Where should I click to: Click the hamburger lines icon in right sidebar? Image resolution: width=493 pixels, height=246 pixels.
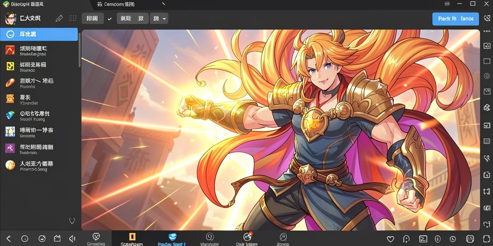[x=487, y=141]
